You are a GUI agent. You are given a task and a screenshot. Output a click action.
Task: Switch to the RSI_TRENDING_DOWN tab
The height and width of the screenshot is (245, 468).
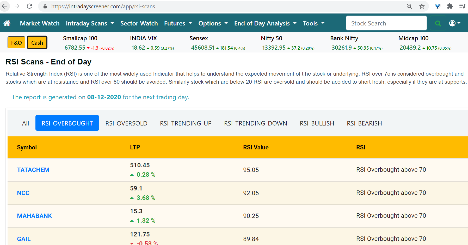256,123
